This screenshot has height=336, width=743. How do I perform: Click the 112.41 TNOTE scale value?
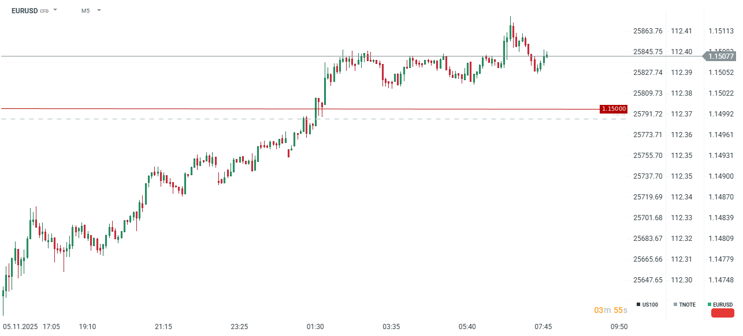click(x=681, y=31)
